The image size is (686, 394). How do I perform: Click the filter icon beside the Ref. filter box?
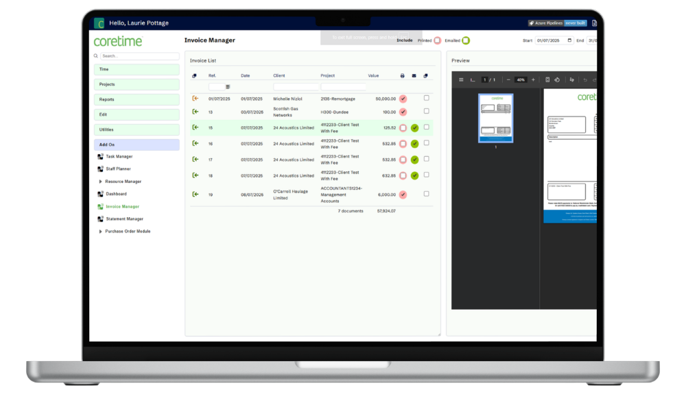click(228, 87)
